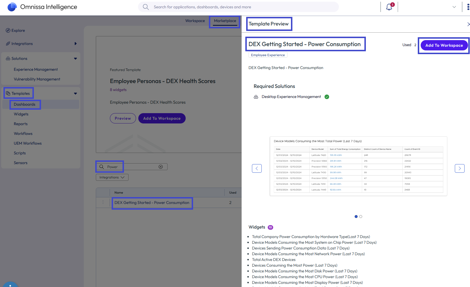This screenshot has height=287, width=470.
Task: Click Add To Workspace in Template Preview
Action: pyautogui.click(x=444, y=45)
